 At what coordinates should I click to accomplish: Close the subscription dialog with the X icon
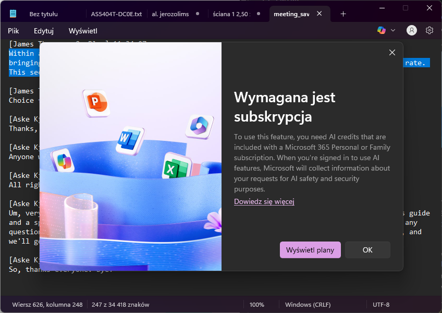tap(392, 52)
